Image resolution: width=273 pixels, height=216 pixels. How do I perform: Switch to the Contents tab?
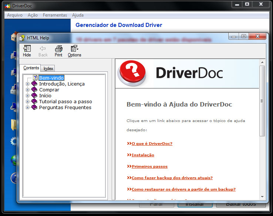(x=31, y=68)
